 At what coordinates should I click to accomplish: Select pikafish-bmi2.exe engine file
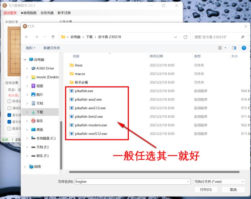(88, 117)
